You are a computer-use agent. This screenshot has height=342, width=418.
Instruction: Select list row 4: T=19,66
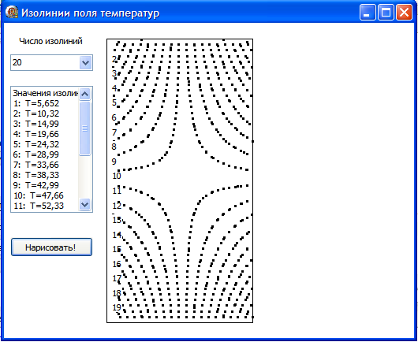pyautogui.click(x=45, y=134)
